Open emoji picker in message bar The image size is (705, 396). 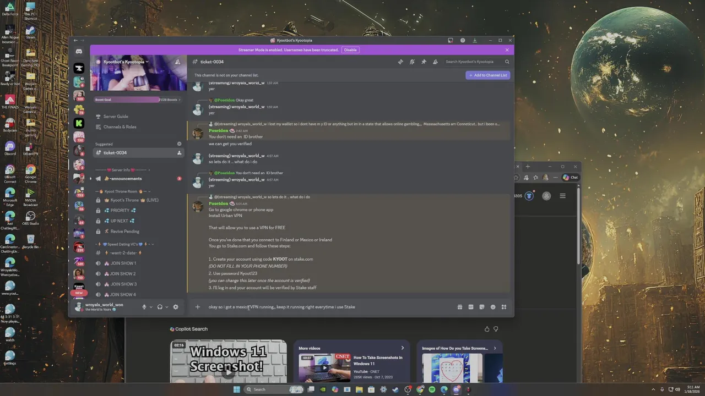click(493, 307)
